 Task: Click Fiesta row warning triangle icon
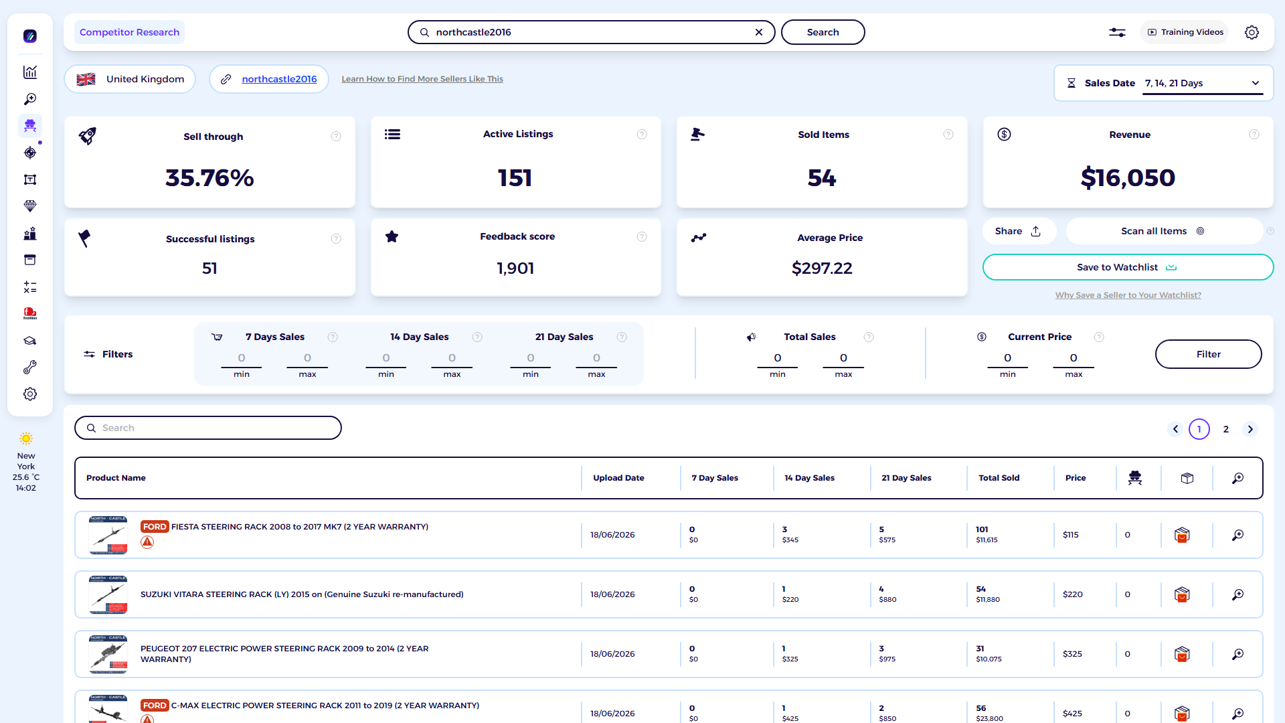[147, 542]
